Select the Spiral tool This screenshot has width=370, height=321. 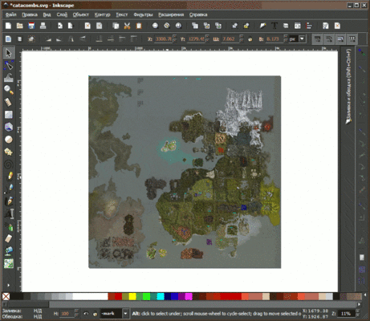[x=9, y=164]
